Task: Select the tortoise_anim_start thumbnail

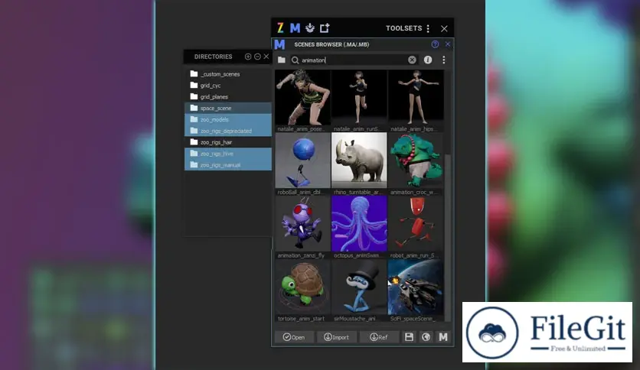Action: pos(303,287)
